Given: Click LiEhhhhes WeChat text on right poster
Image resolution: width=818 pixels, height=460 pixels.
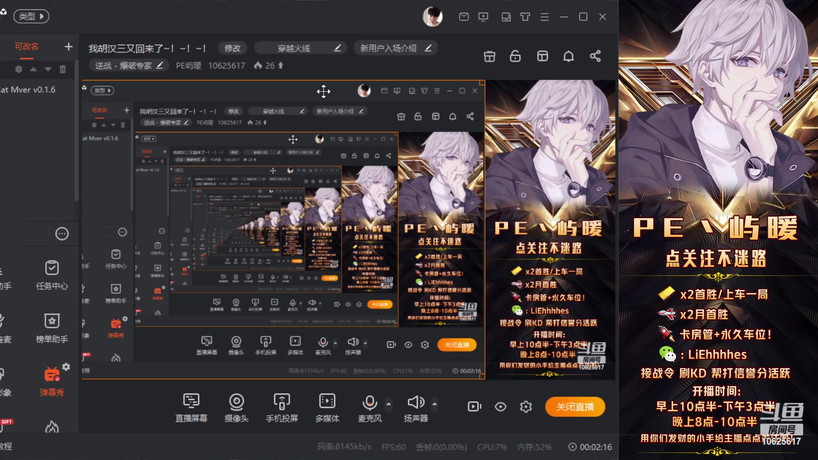Looking at the screenshot, I should pos(717,354).
